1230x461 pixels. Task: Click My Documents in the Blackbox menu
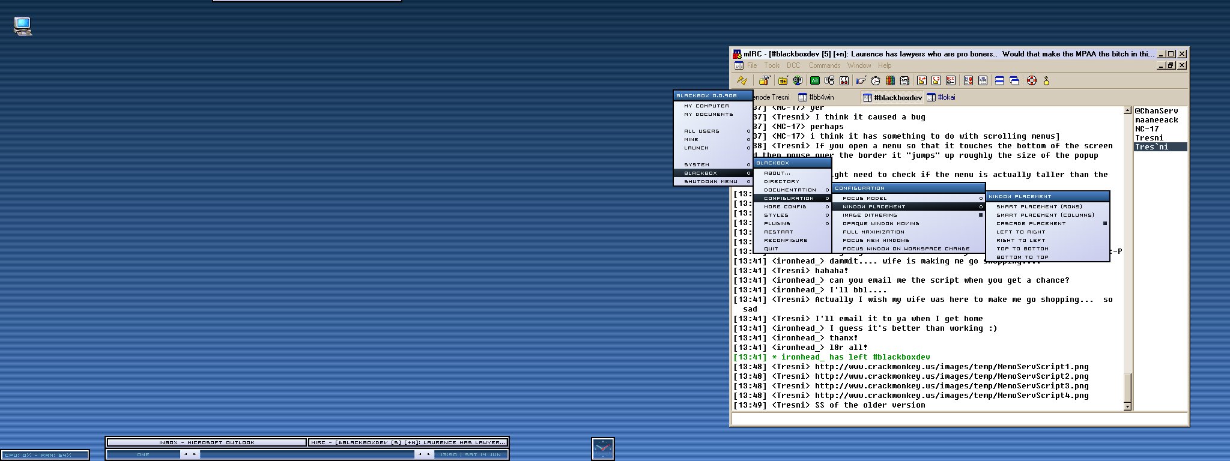pyautogui.click(x=713, y=114)
